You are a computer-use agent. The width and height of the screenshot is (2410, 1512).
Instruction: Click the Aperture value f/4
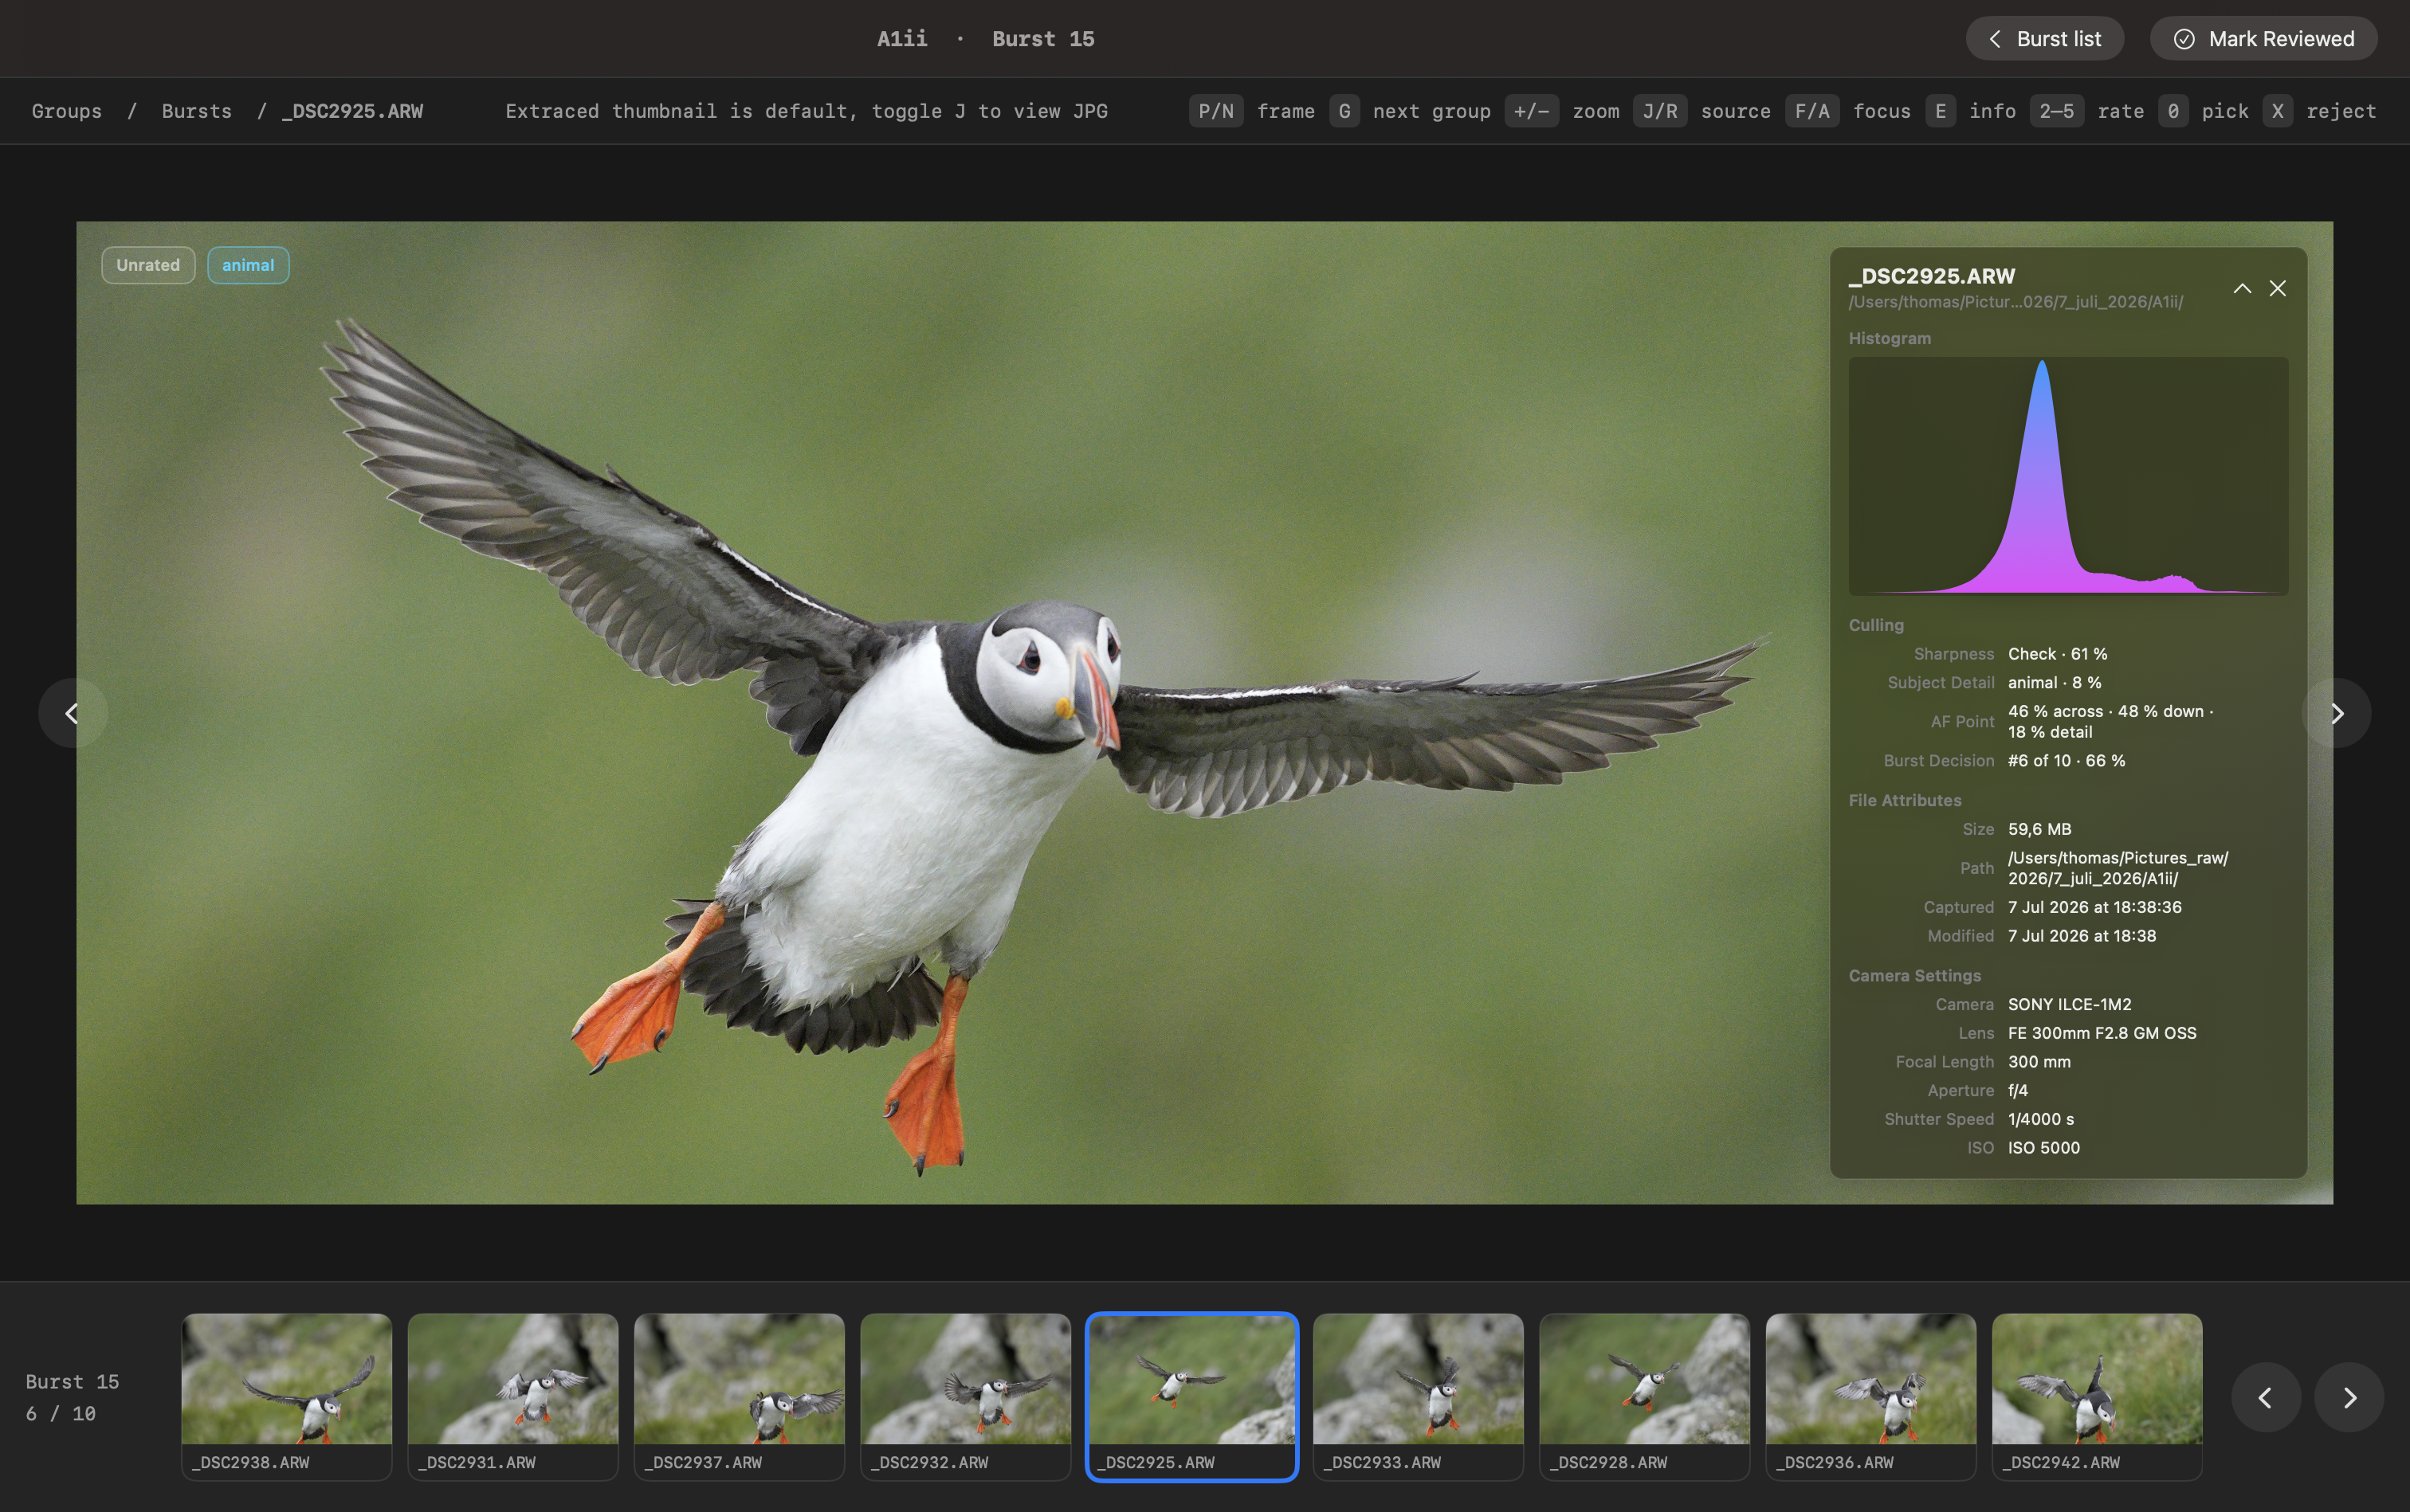click(x=2018, y=1091)
